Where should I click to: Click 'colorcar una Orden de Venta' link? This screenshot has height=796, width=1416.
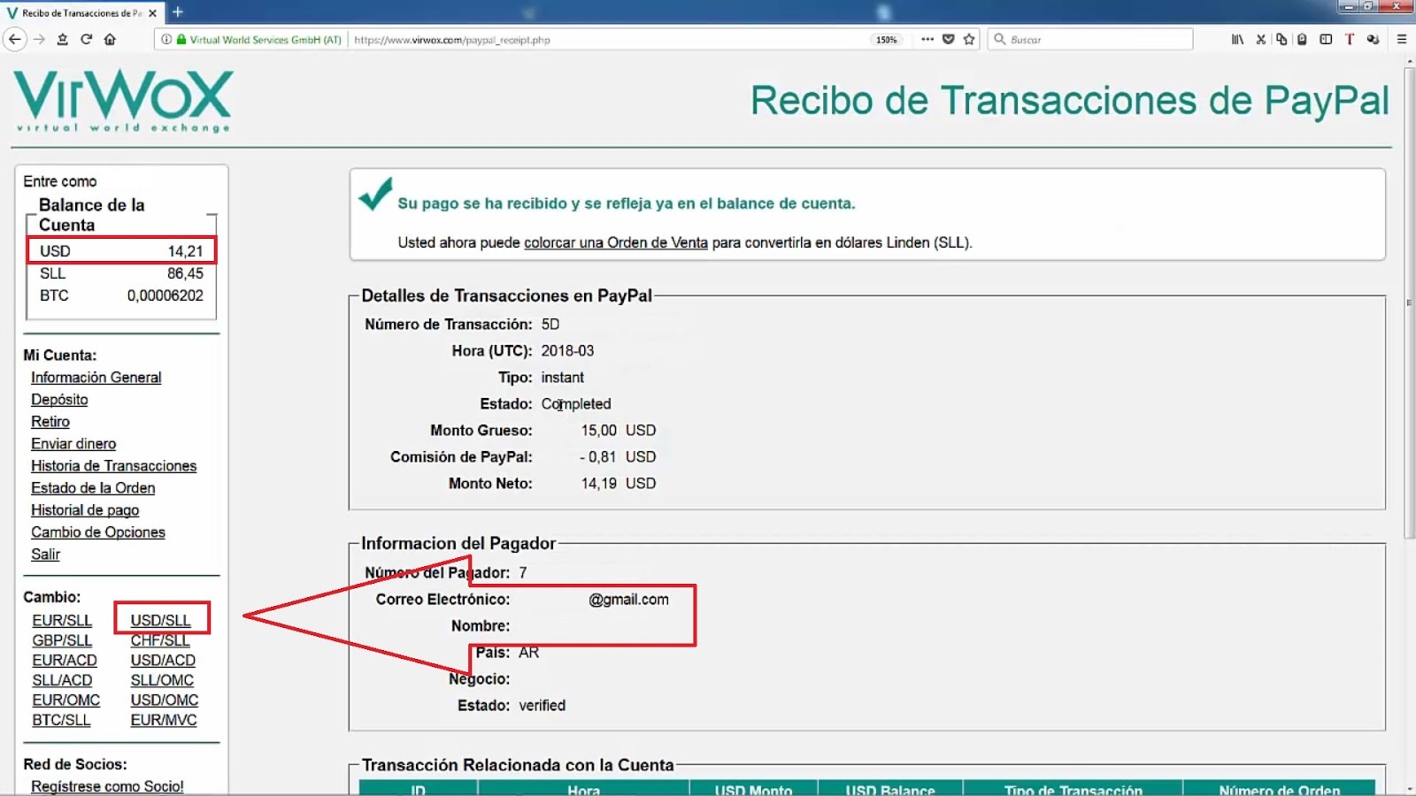tap(616, 242)
